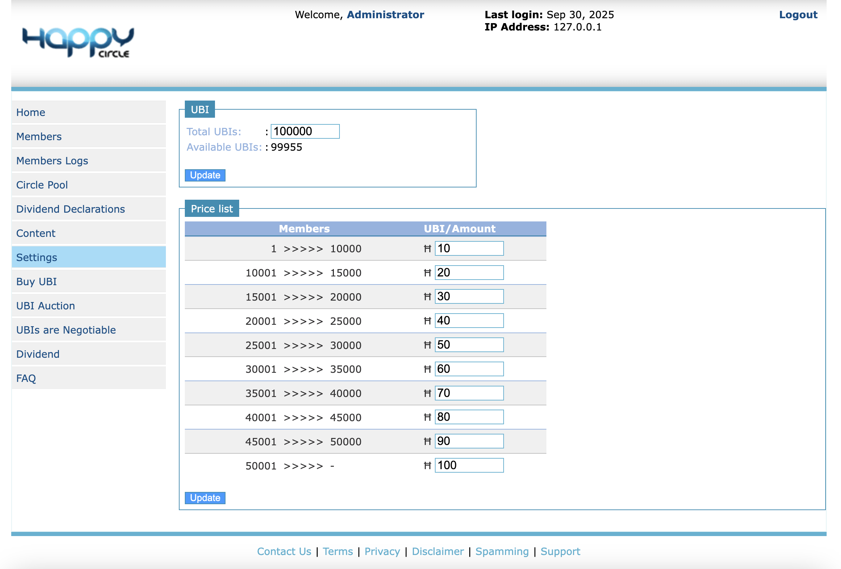Click the Members column header
The image size is (841, 569).
click(304, 228)
